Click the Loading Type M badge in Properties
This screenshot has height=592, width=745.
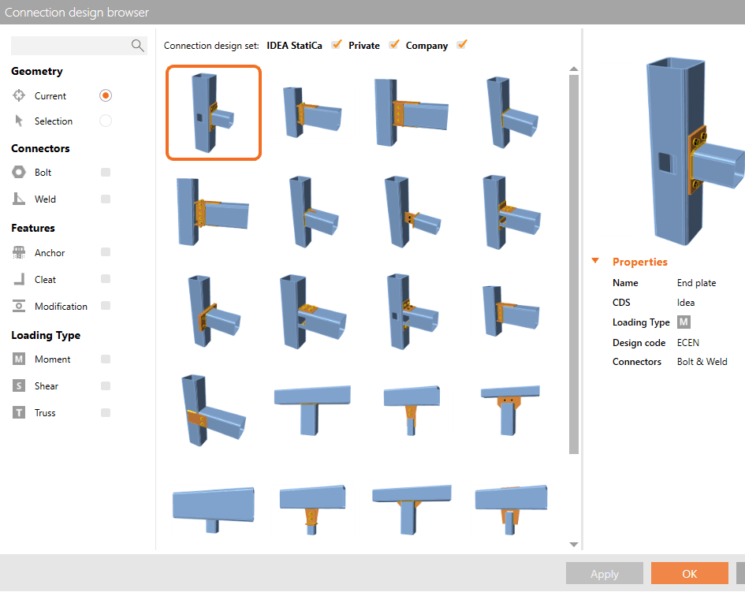tap(684, 322)
